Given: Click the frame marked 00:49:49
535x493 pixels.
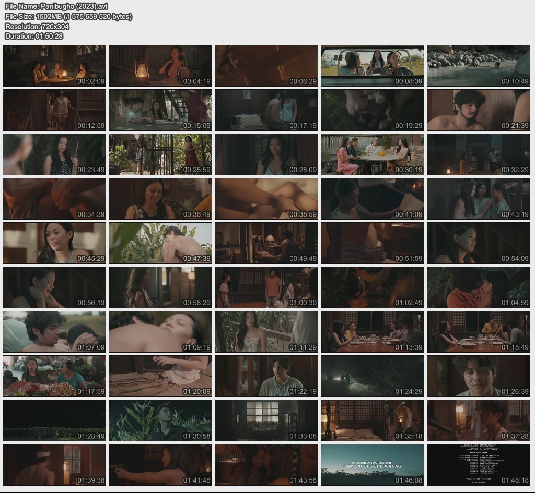Looking at the screenshot, I should [x=266, y=243].
